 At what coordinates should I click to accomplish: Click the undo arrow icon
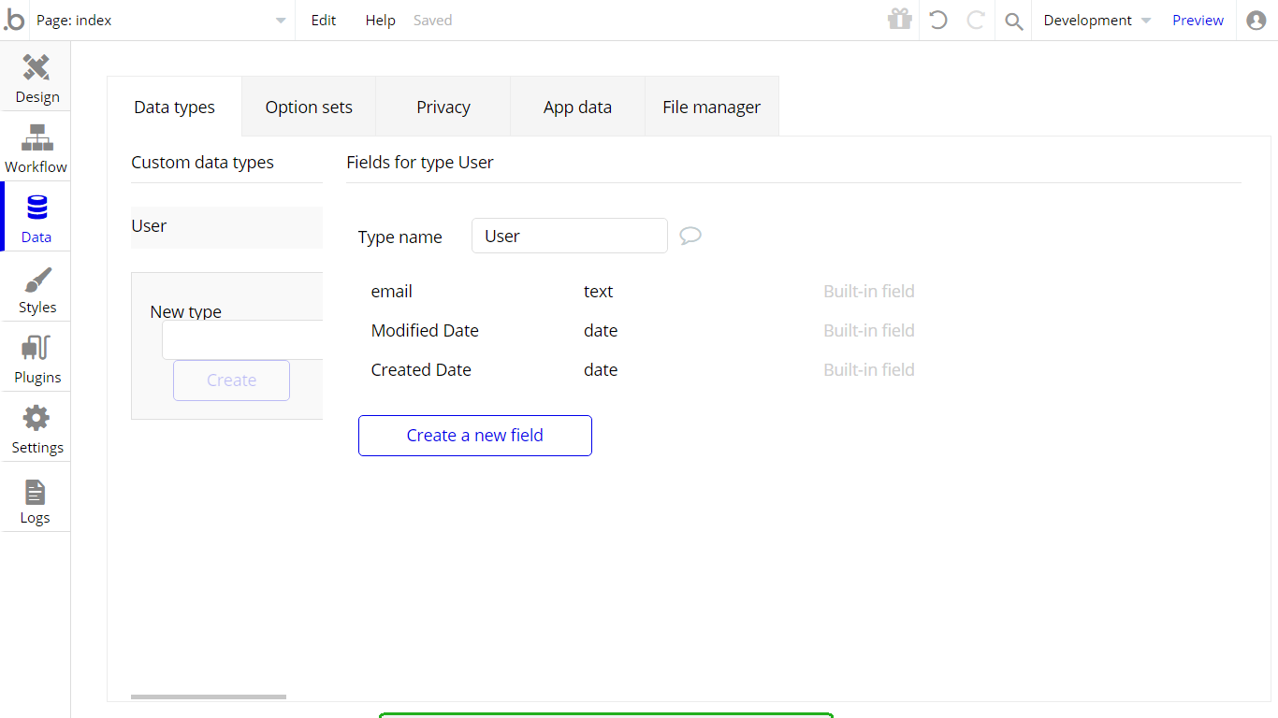coord(938,20)
